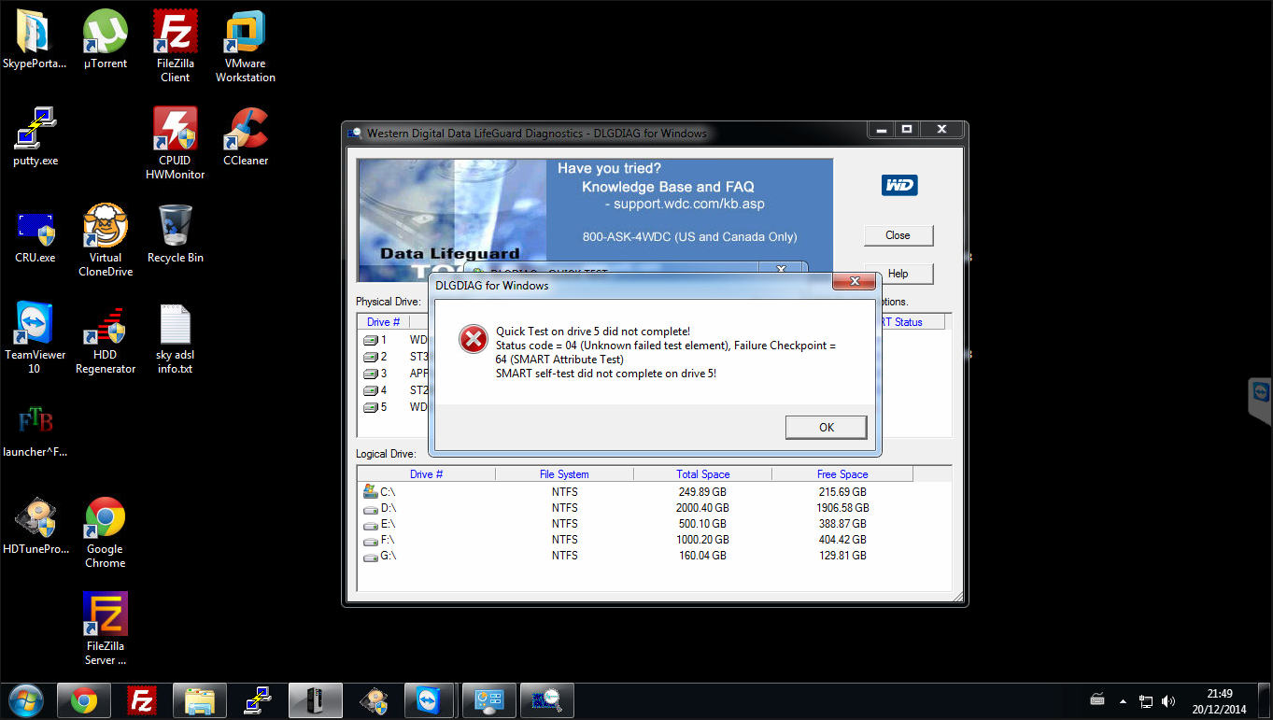
Task: Open the FileZilla Client desktop shortcut
Action: pos(176,46)
